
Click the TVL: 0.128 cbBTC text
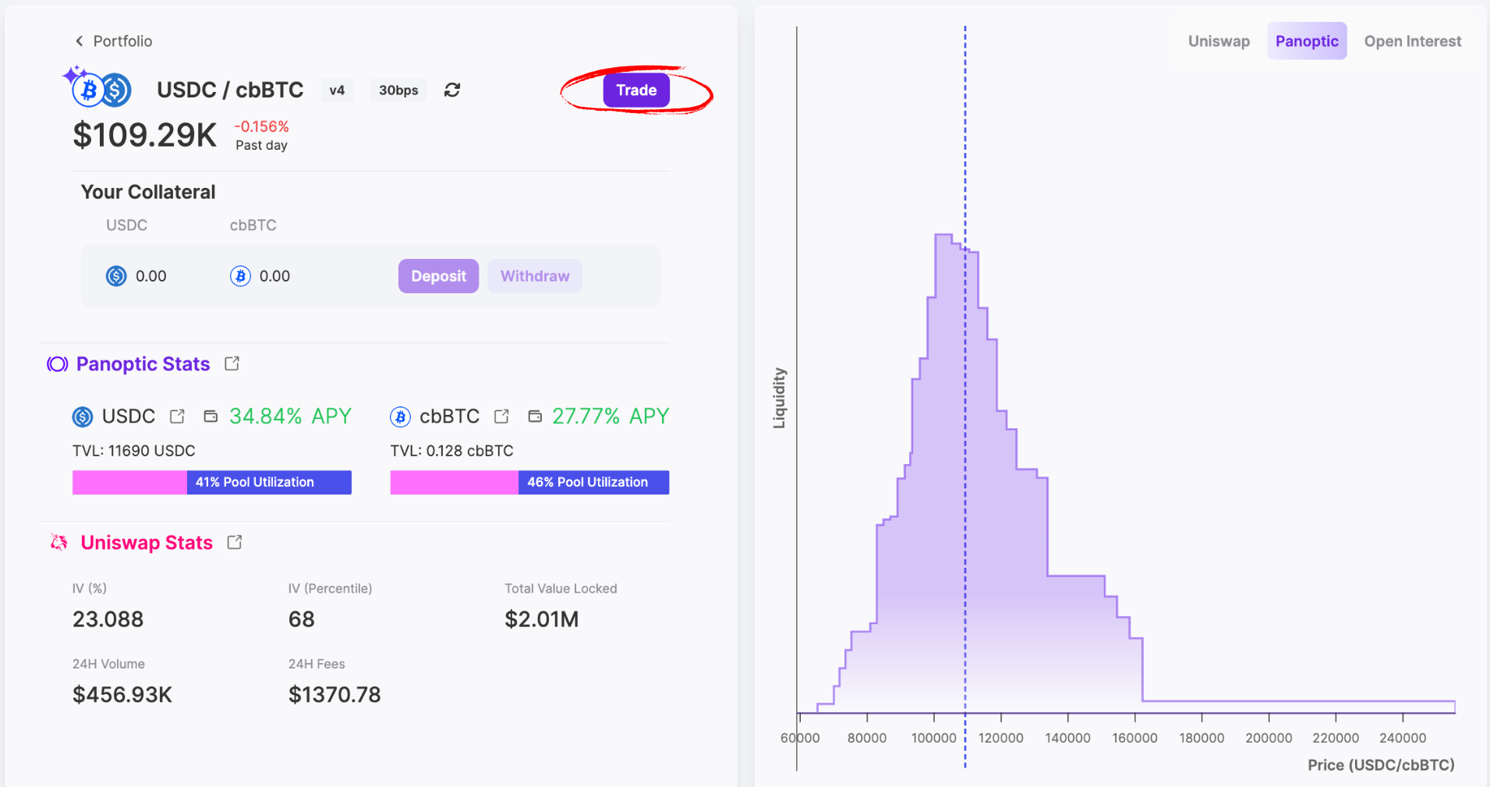click(x=451, y=451)
